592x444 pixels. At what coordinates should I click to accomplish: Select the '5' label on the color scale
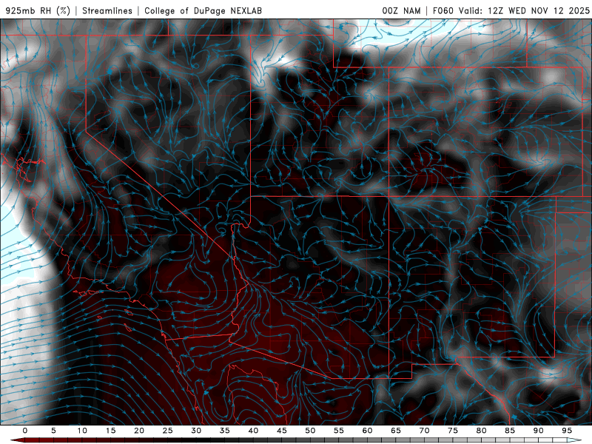tap(53, 431)
